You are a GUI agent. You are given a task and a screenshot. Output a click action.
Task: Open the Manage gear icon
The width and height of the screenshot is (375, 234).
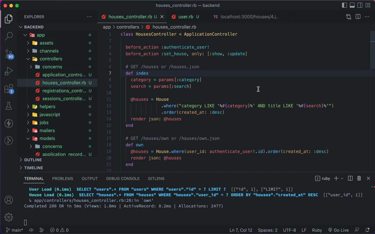tap(9, 217)
